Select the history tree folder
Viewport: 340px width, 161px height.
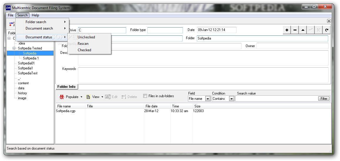click(x=22, y=93)
